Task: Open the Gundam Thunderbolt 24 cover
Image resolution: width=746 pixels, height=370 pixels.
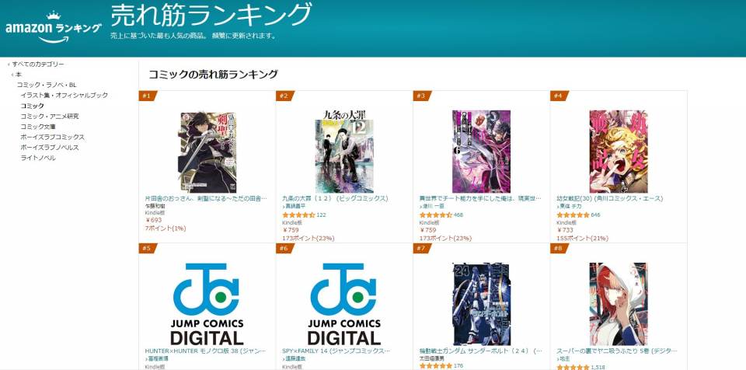Action: (481, 304)
